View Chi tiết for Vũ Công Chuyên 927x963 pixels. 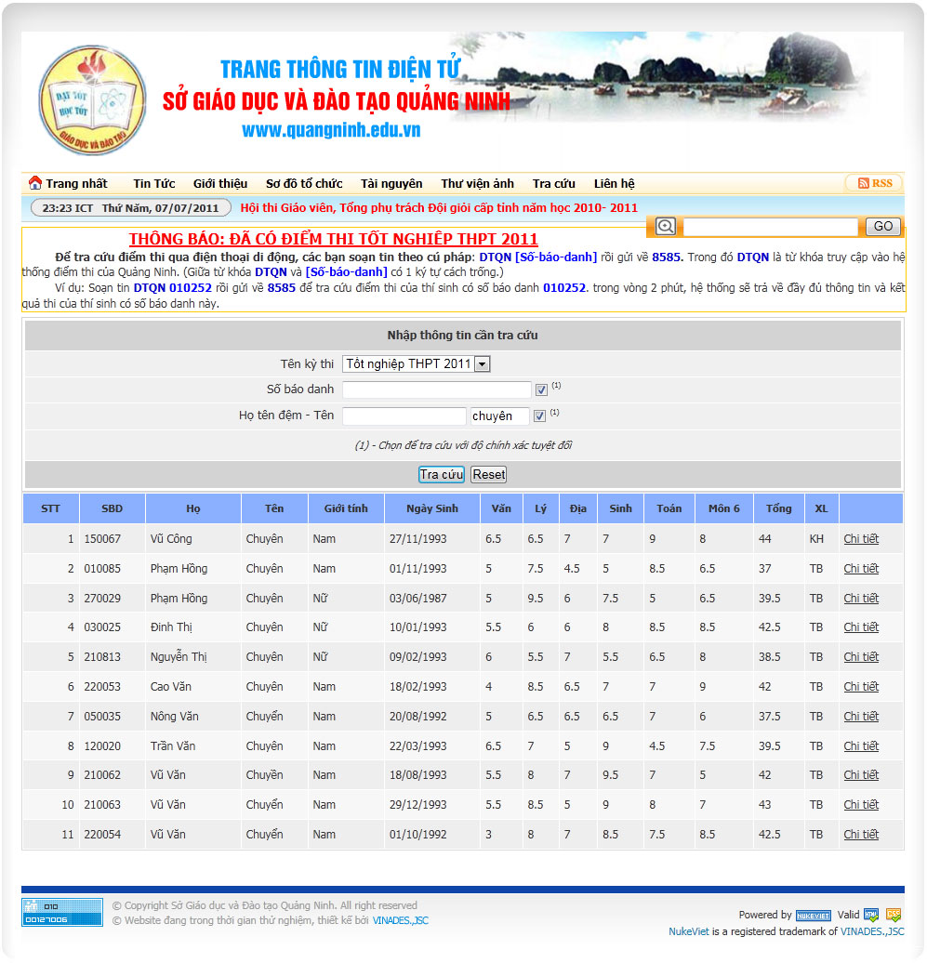click(860, 539)
